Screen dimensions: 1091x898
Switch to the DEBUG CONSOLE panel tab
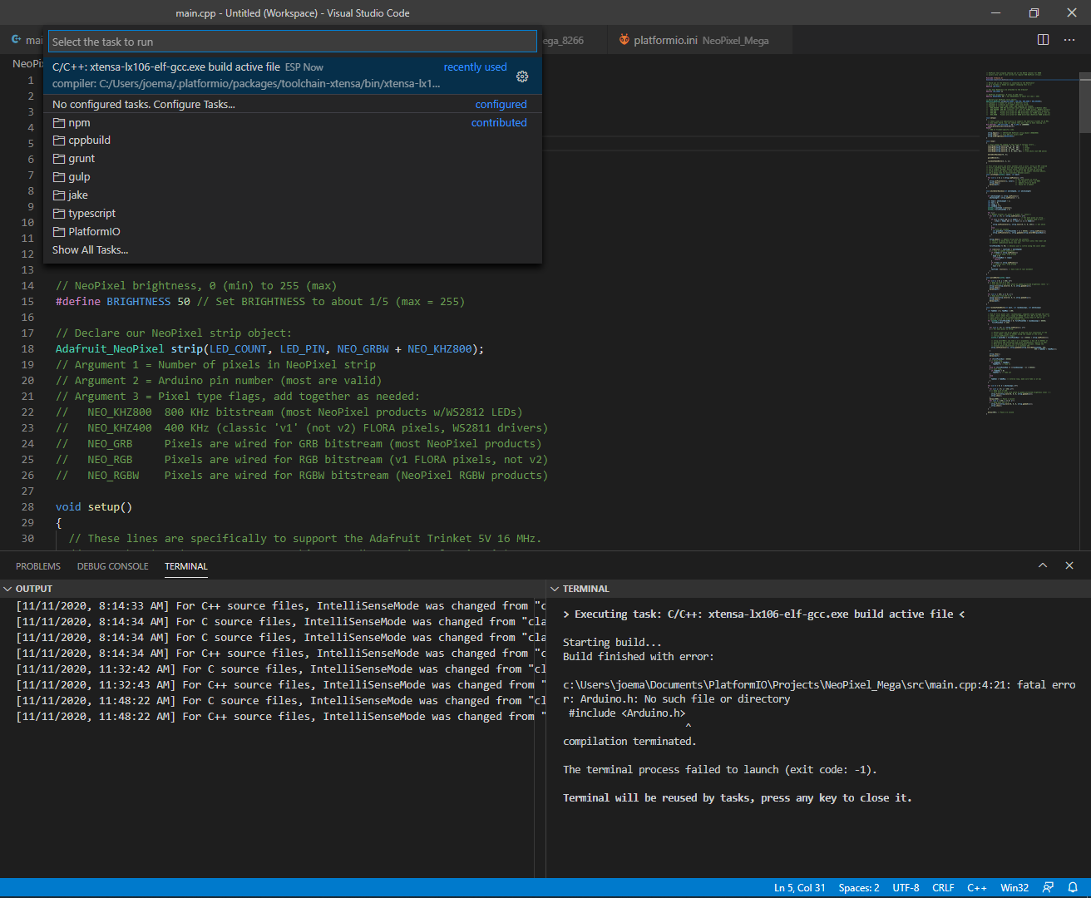coord(113,566)
